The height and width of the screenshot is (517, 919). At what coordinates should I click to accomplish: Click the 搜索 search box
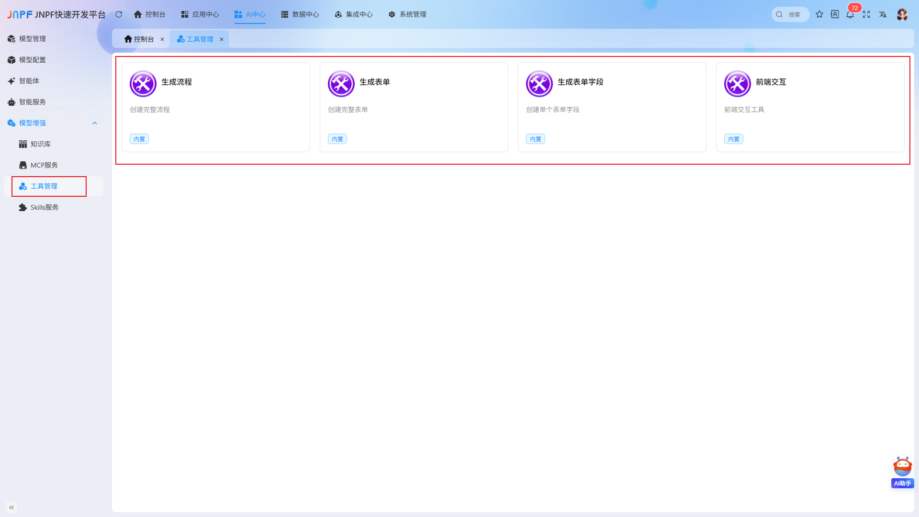790,14
